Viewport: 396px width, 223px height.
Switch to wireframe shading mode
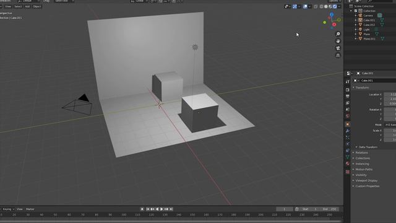point(321,7)
